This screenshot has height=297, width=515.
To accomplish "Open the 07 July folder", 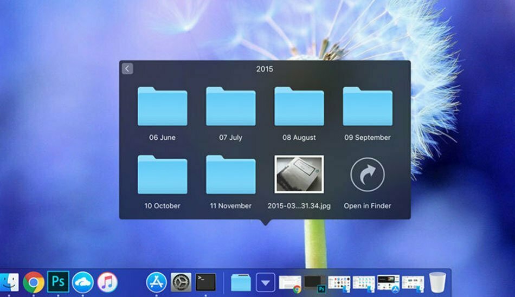I will click(230, 107).
